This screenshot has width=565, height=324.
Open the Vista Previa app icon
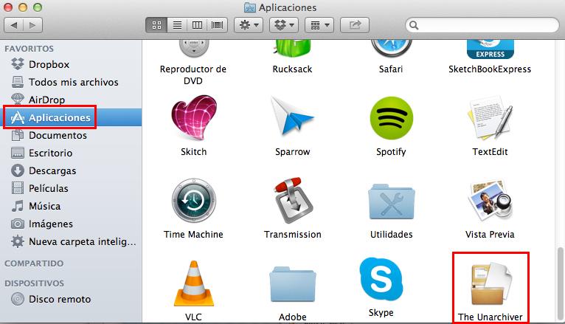click(x=490, y=201)
